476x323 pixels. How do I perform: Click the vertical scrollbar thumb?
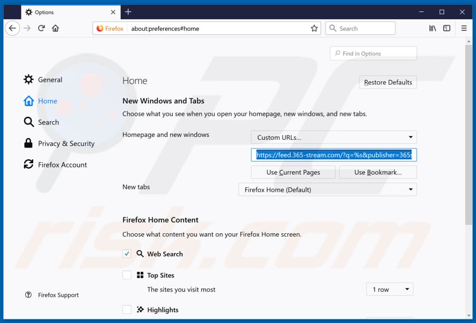[x=468, y=135]
